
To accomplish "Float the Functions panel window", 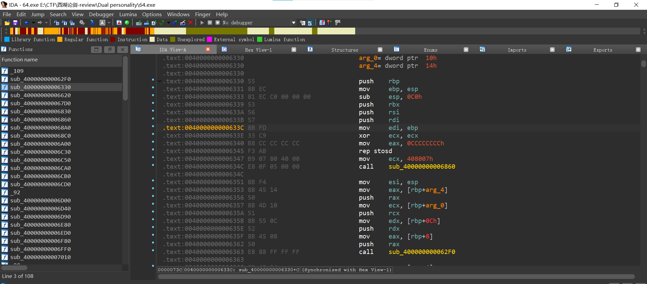I will pyautogui.click(x=110, y=50).
